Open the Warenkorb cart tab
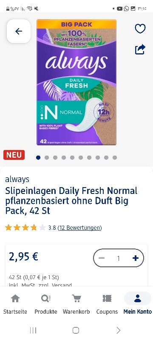Image resolution: width=153 pixels, height=341 pixels. coord(76,304)
